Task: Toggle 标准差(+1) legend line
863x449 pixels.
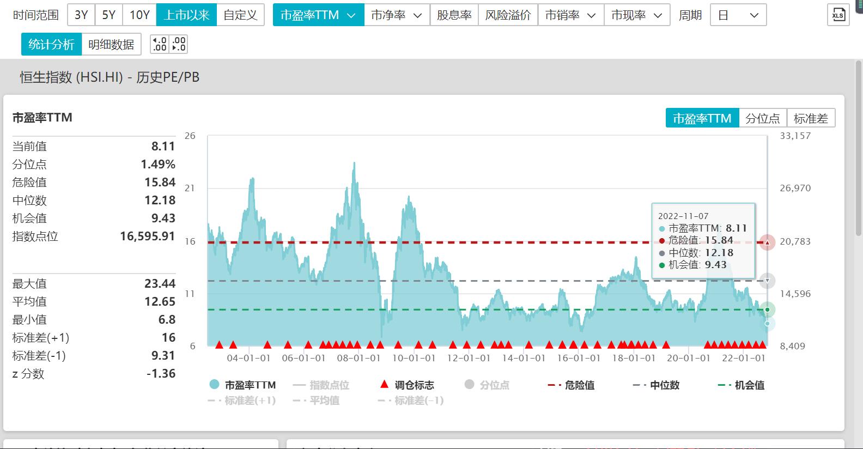Action: pyautogui.click(x=242, y=401)
